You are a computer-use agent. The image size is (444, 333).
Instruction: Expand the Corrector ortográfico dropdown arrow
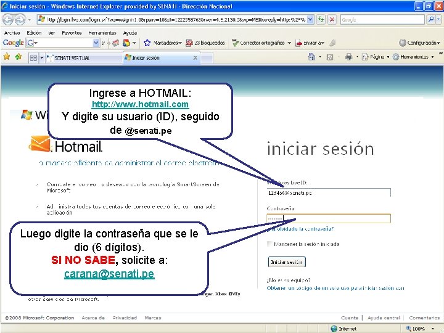[289, 43]
